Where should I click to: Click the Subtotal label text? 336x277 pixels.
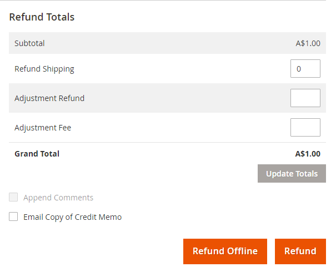(29, 43)
